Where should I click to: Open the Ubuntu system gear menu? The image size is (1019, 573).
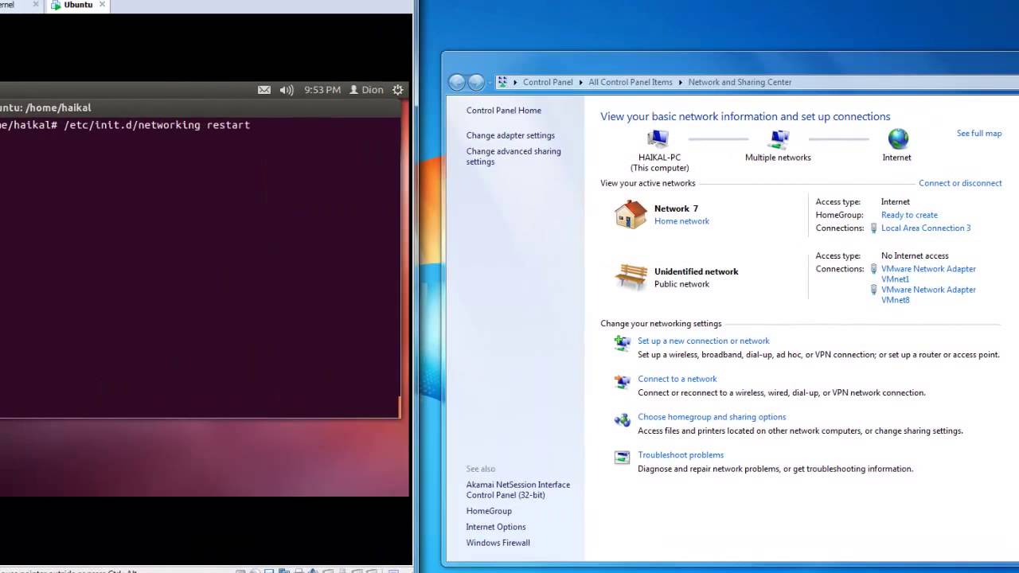[398, 90]
